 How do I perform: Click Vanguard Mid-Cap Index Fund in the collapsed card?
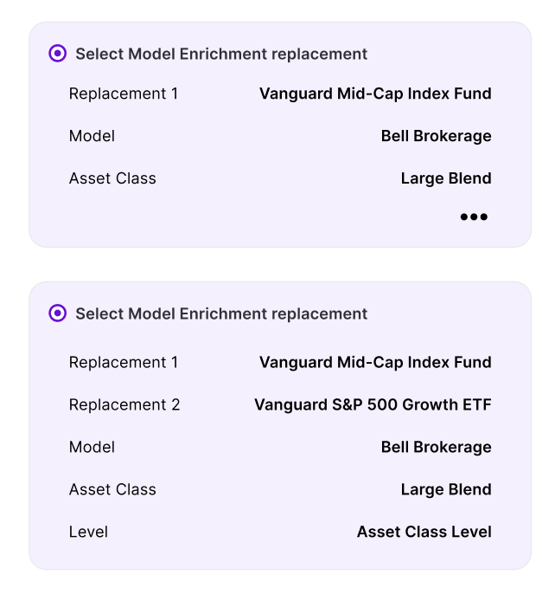click(x=375, y=94)
